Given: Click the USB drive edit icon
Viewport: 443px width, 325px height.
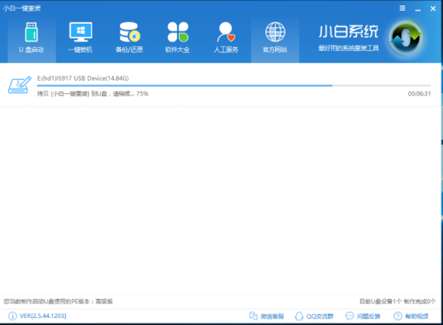Looking at the screenshot, I should 18,85.
